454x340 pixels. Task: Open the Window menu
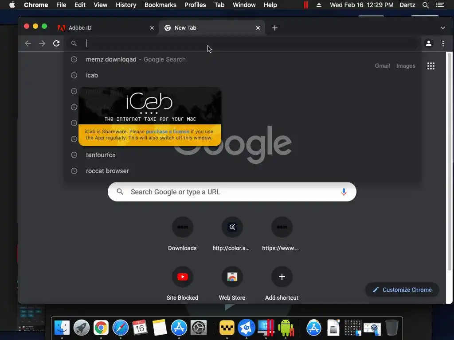coord(244,5)
